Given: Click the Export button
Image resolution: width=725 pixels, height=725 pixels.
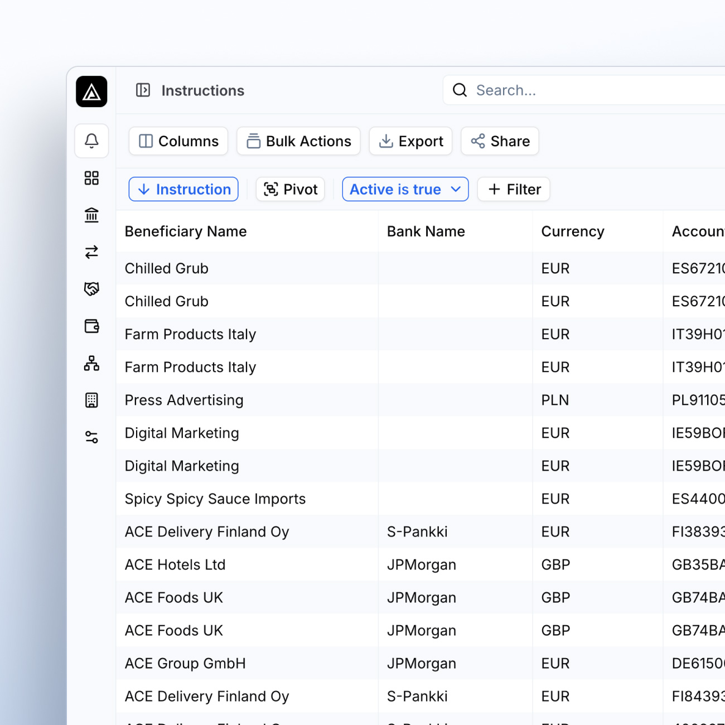Looking at the screenshot, I should point(410,141).
